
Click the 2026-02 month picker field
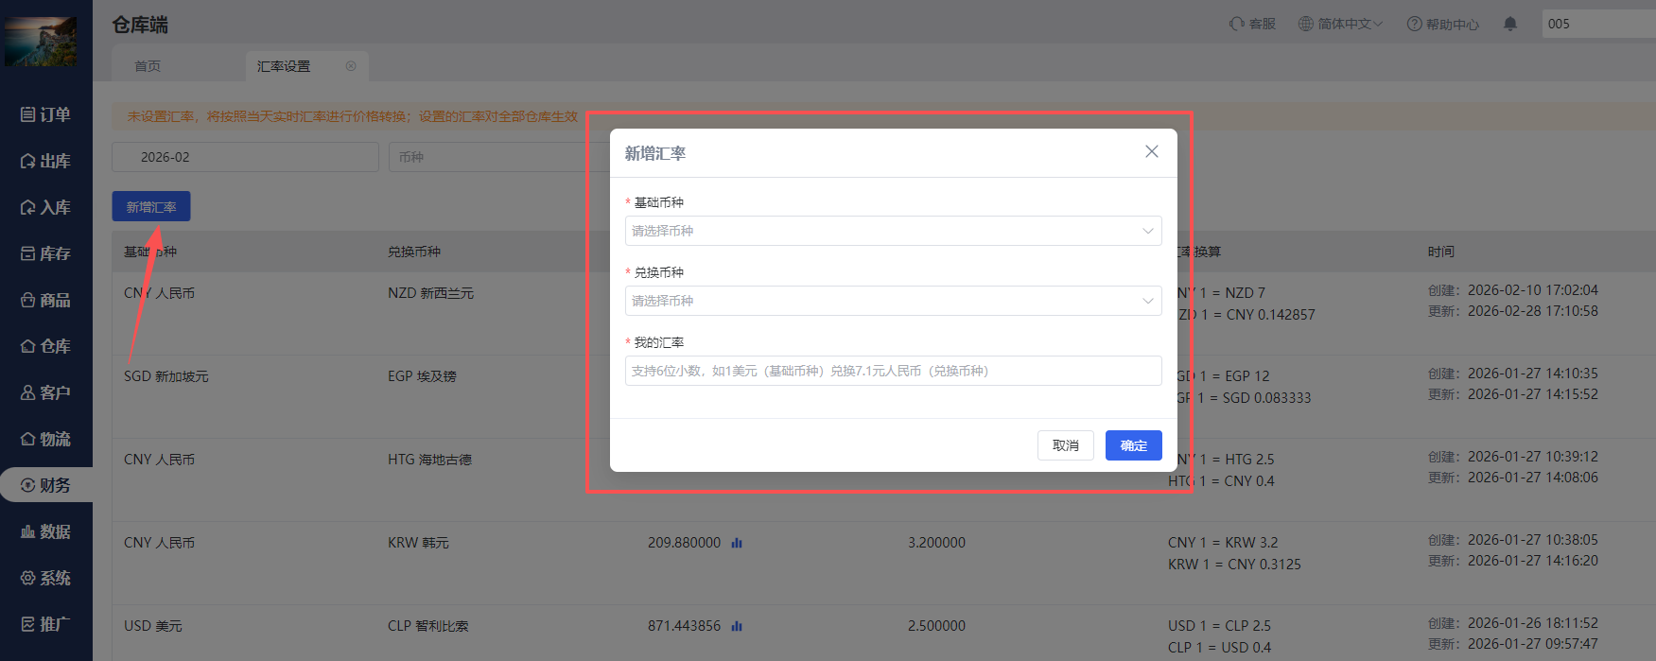(x=245, y=157)
